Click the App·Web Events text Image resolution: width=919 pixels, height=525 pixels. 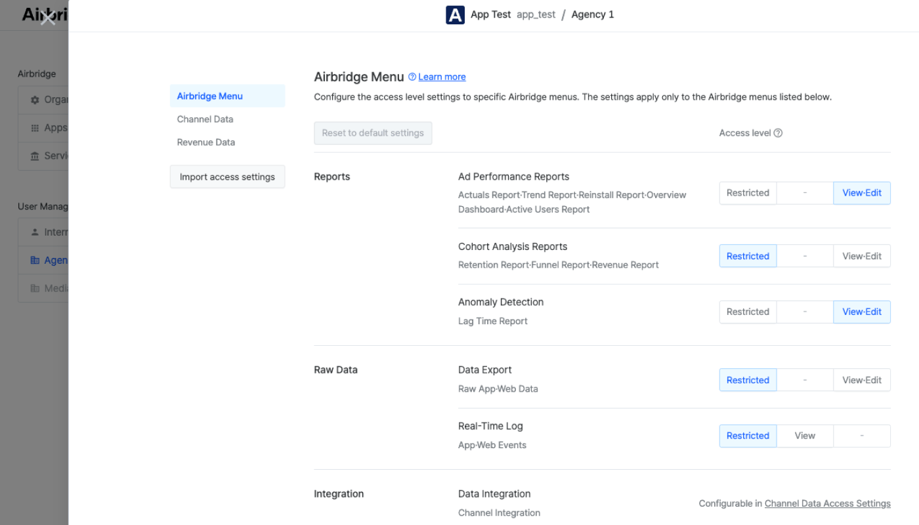pos(492,445)
